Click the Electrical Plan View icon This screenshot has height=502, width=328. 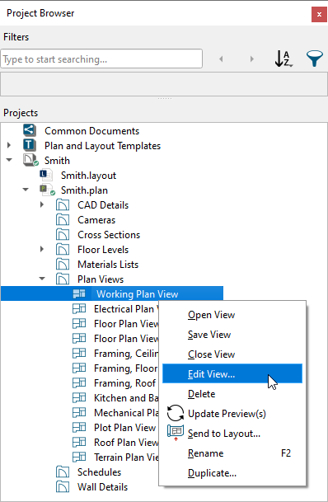pos(79,308)
